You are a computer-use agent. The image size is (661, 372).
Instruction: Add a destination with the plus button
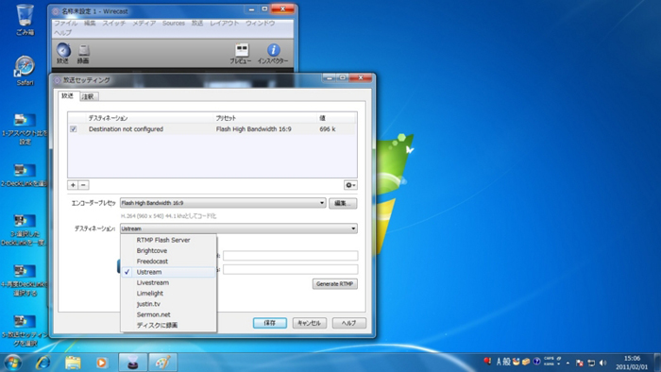pyautogui.click(x=73, y=185)
